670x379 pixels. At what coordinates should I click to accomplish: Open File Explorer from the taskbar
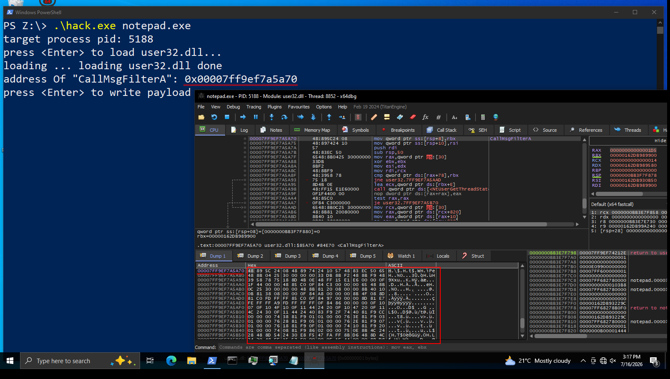click(x=191, y=361)
